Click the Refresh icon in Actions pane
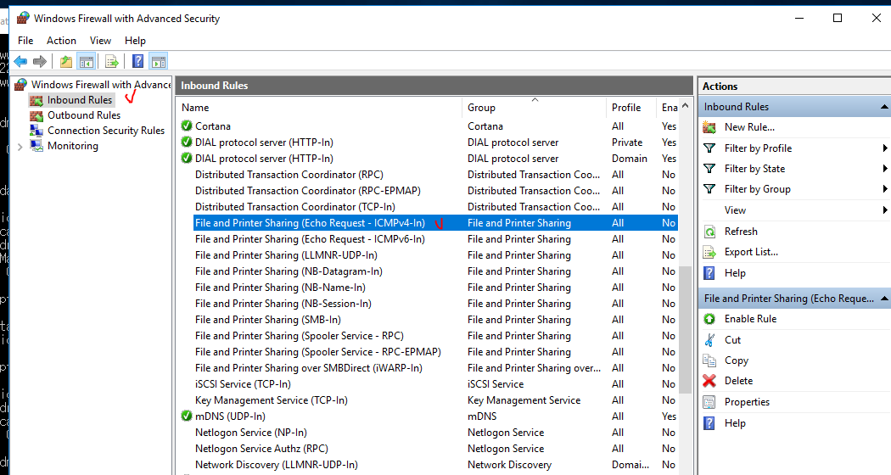Screen dimensions: 891x475 click(x=709, y=232)
